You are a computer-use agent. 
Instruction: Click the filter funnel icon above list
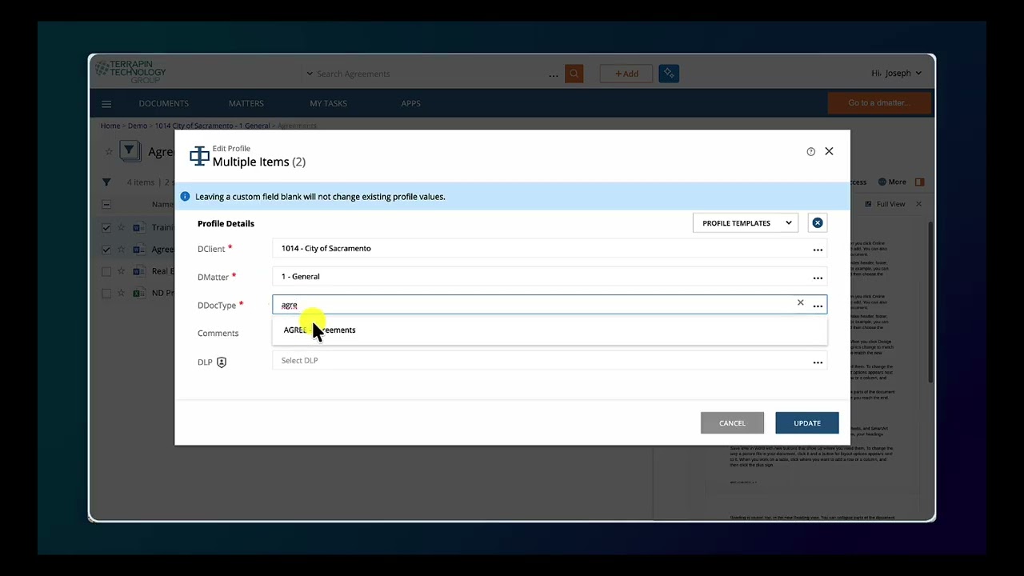click(x=106, y=182)
